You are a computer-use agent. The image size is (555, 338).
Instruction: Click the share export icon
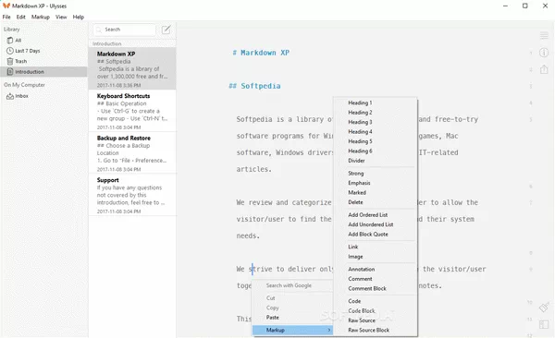pos(544,69)
